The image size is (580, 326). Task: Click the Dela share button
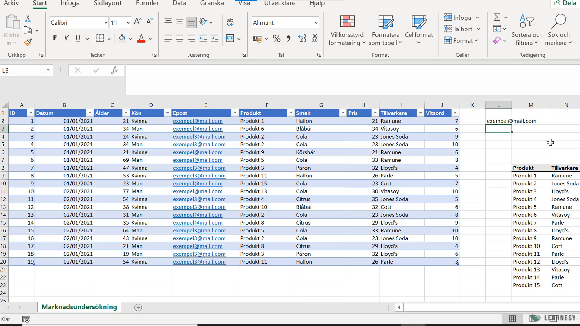coord(565,3)
